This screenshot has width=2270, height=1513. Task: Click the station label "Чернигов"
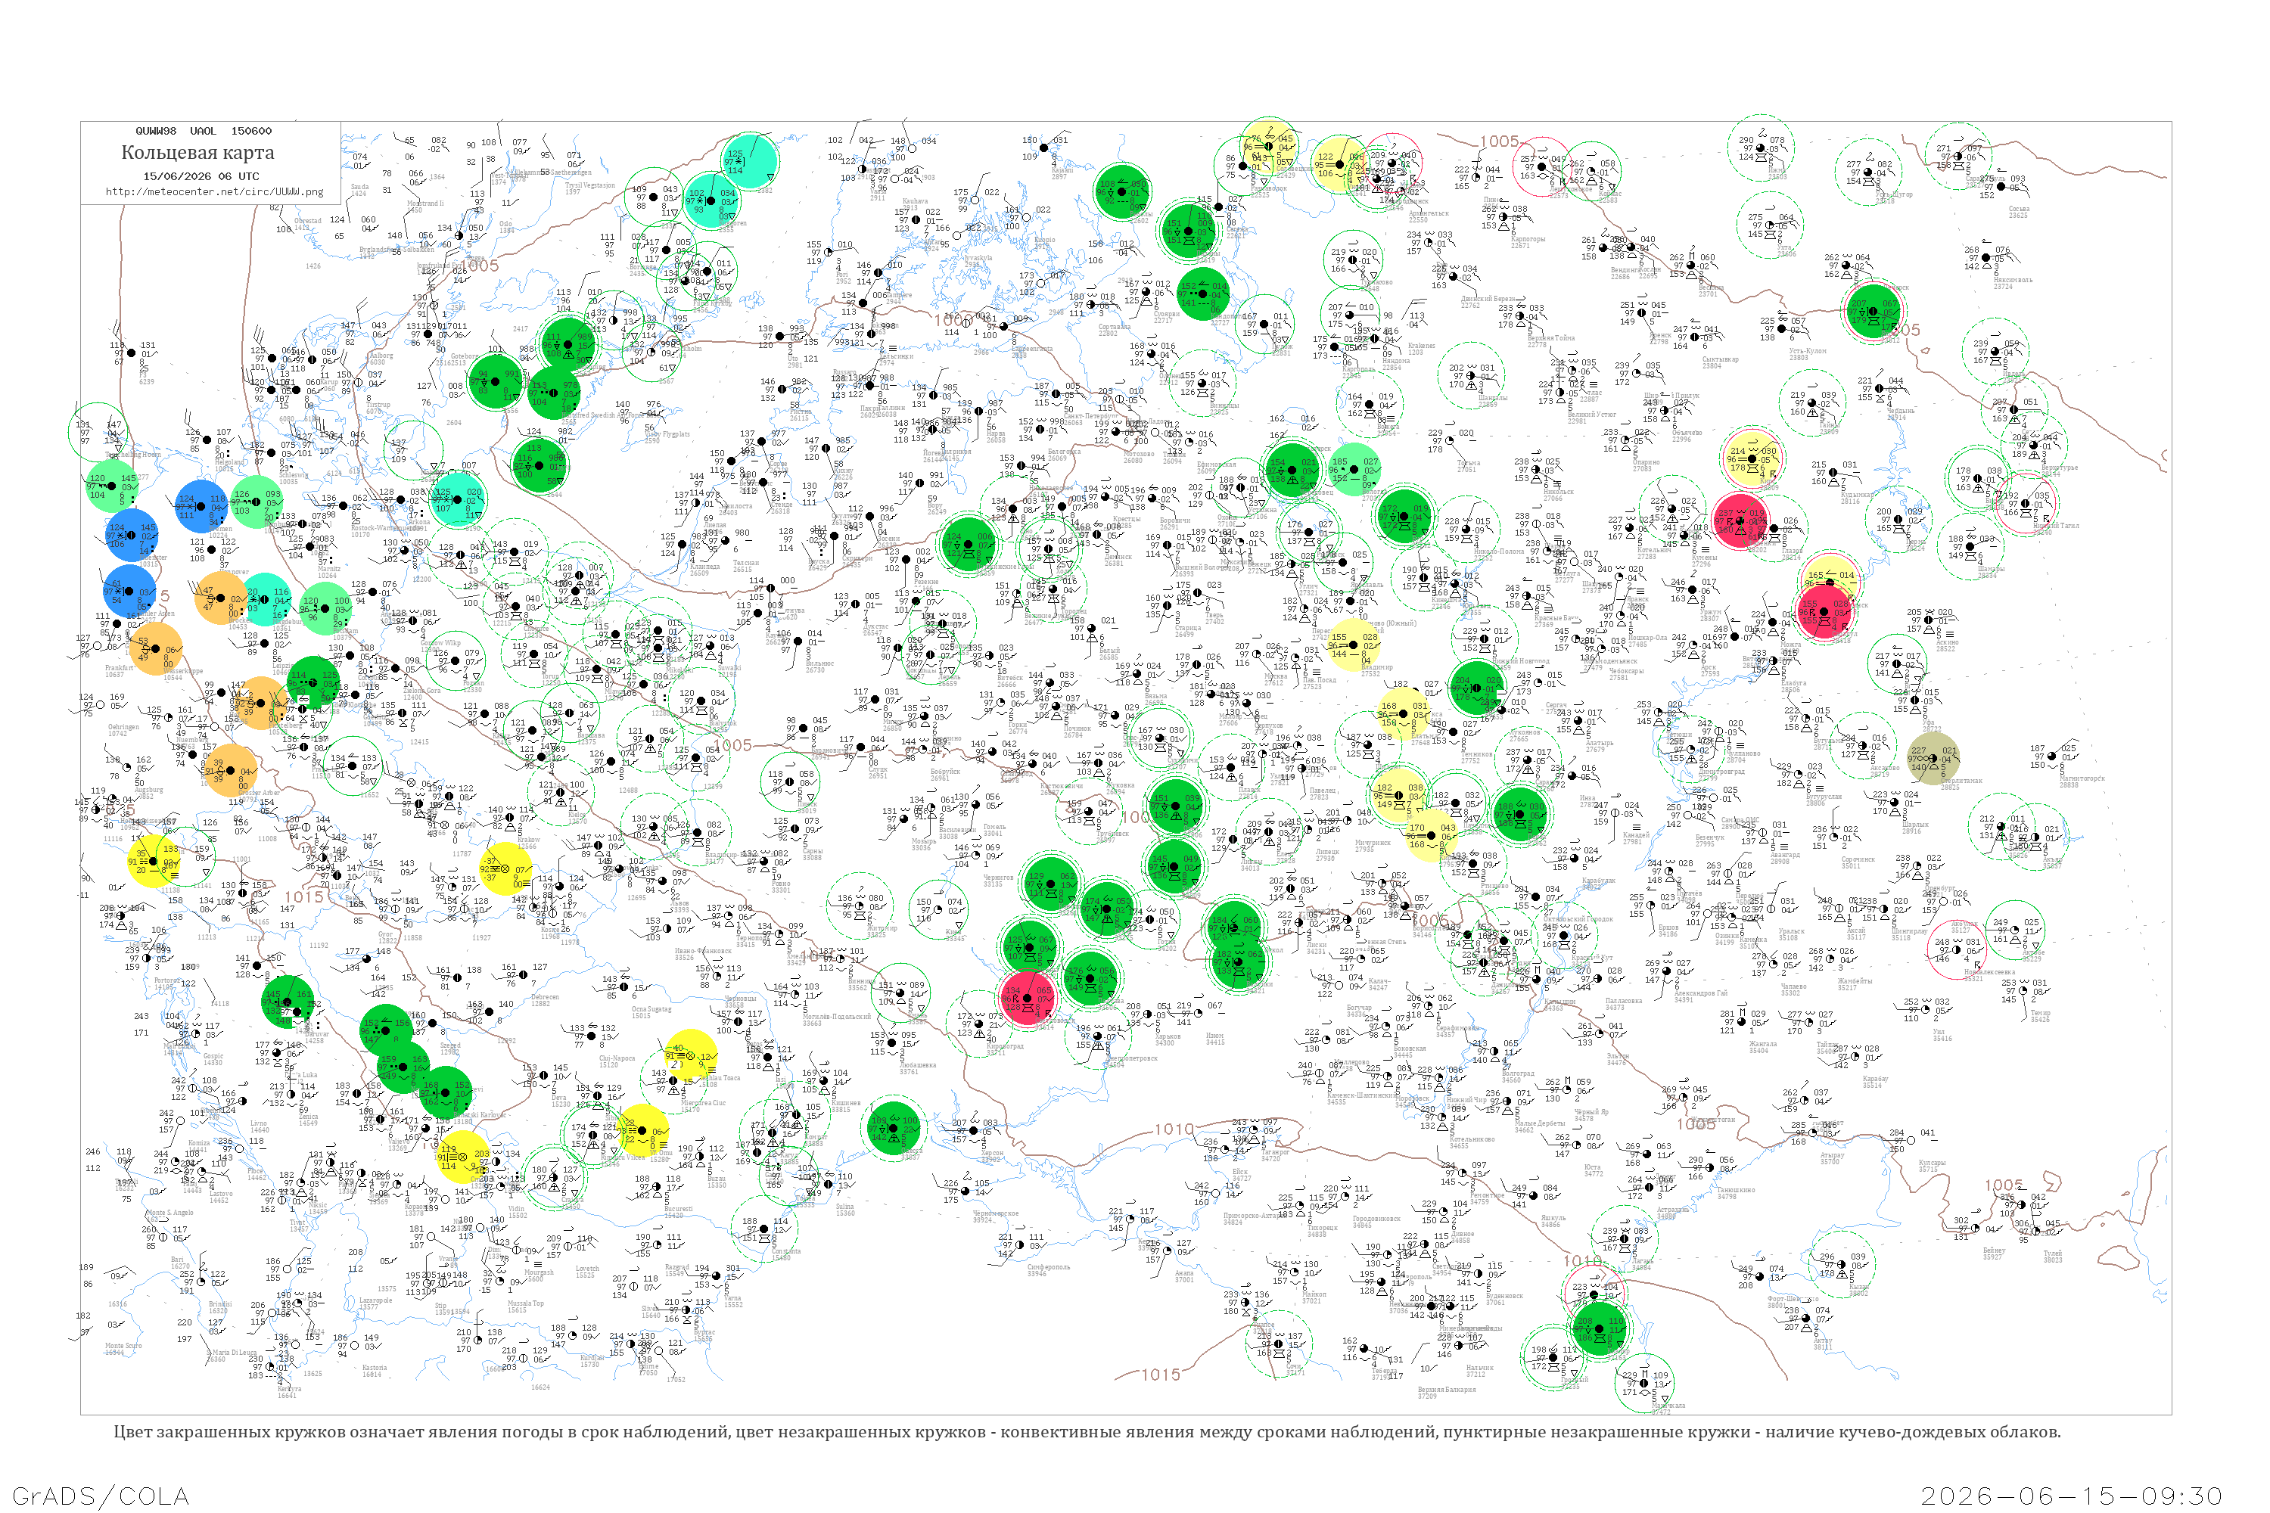coord(998,877)
